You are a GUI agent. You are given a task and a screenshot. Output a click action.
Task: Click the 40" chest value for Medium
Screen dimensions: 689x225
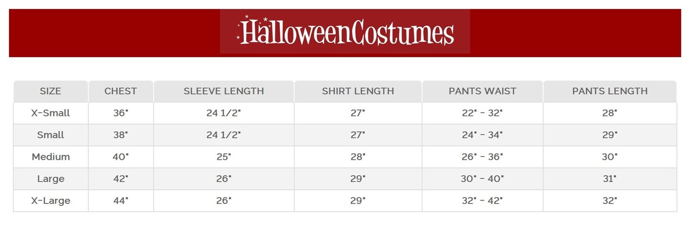pos(121,157)
